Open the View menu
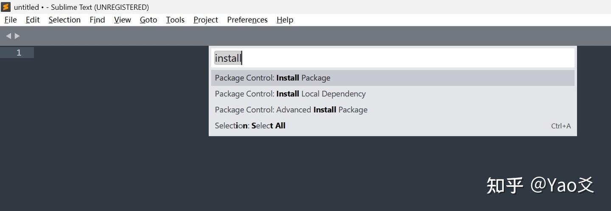Image resolution: width=611 pixels, height=211 pixels. (x=122, y=20)
